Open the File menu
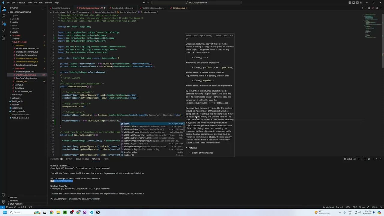The height and width of the screenshot is (216, 384). (8, 2)
